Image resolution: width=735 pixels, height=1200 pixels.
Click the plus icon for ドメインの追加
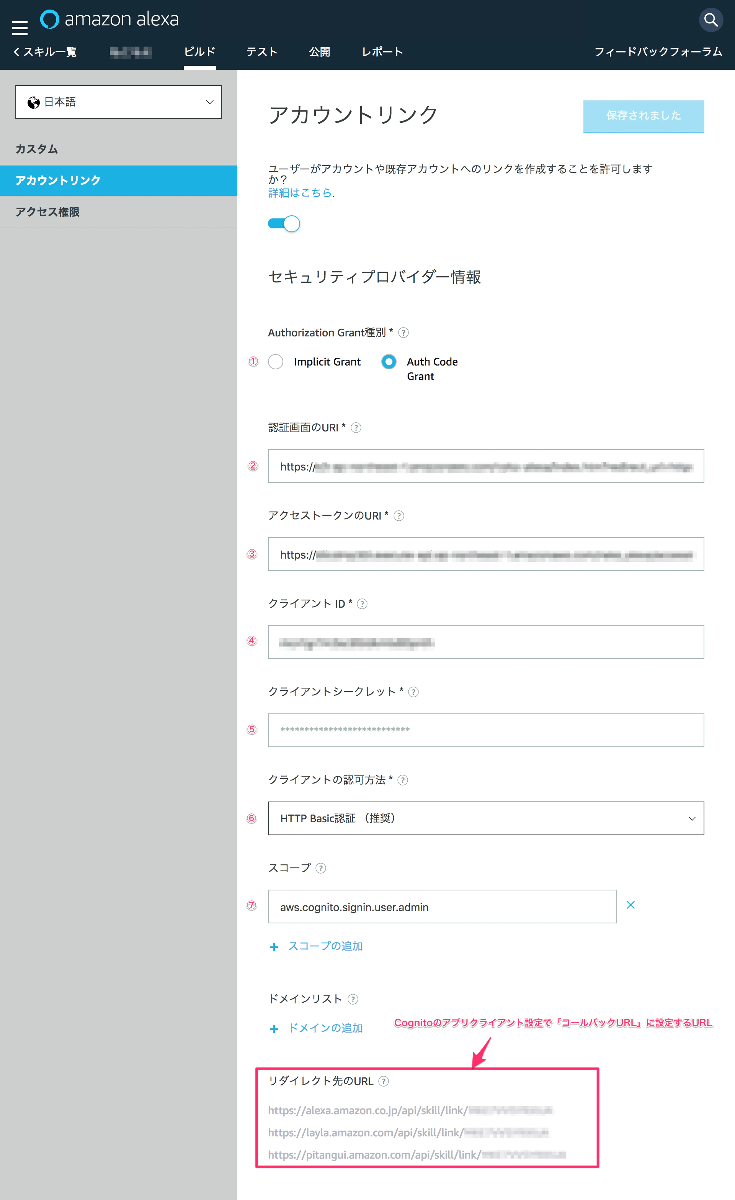[274, 1029]
